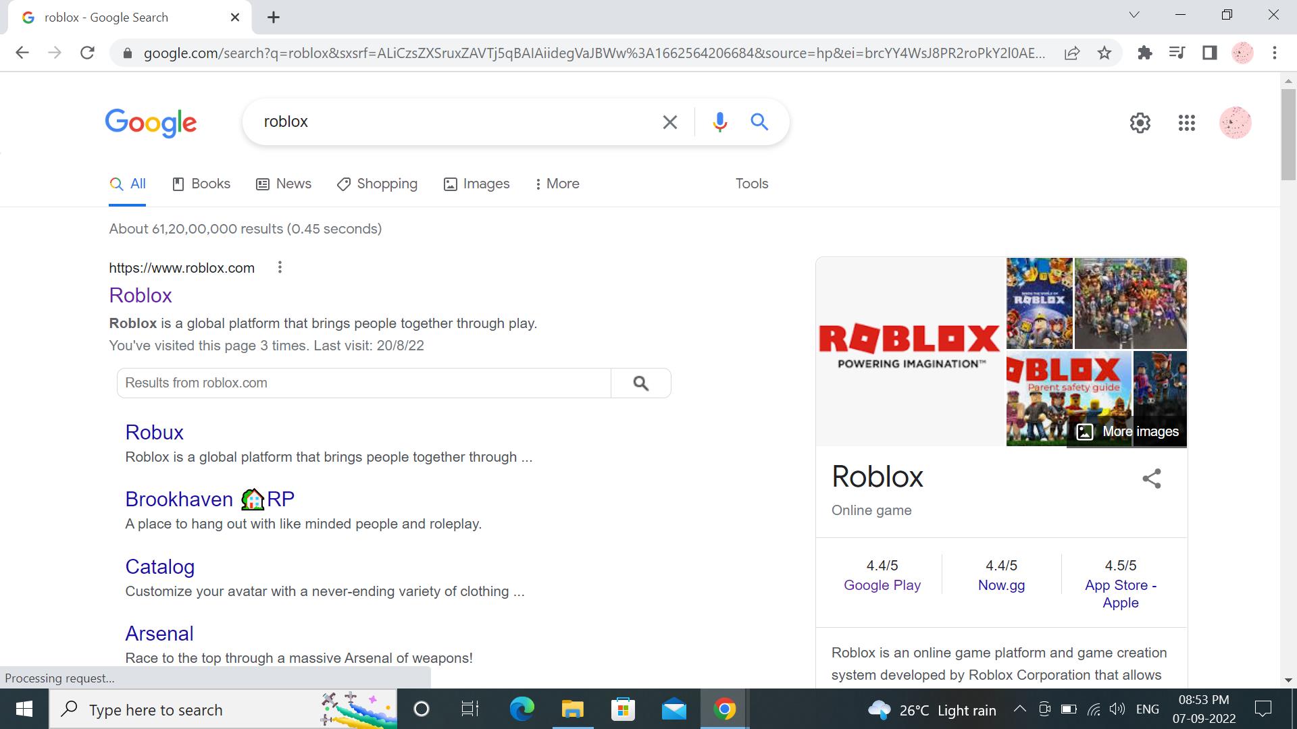Open Microsoft Edge from taskbar
Screen dimensions: 1297x729
pyautogui.click(x=522, y=709)
